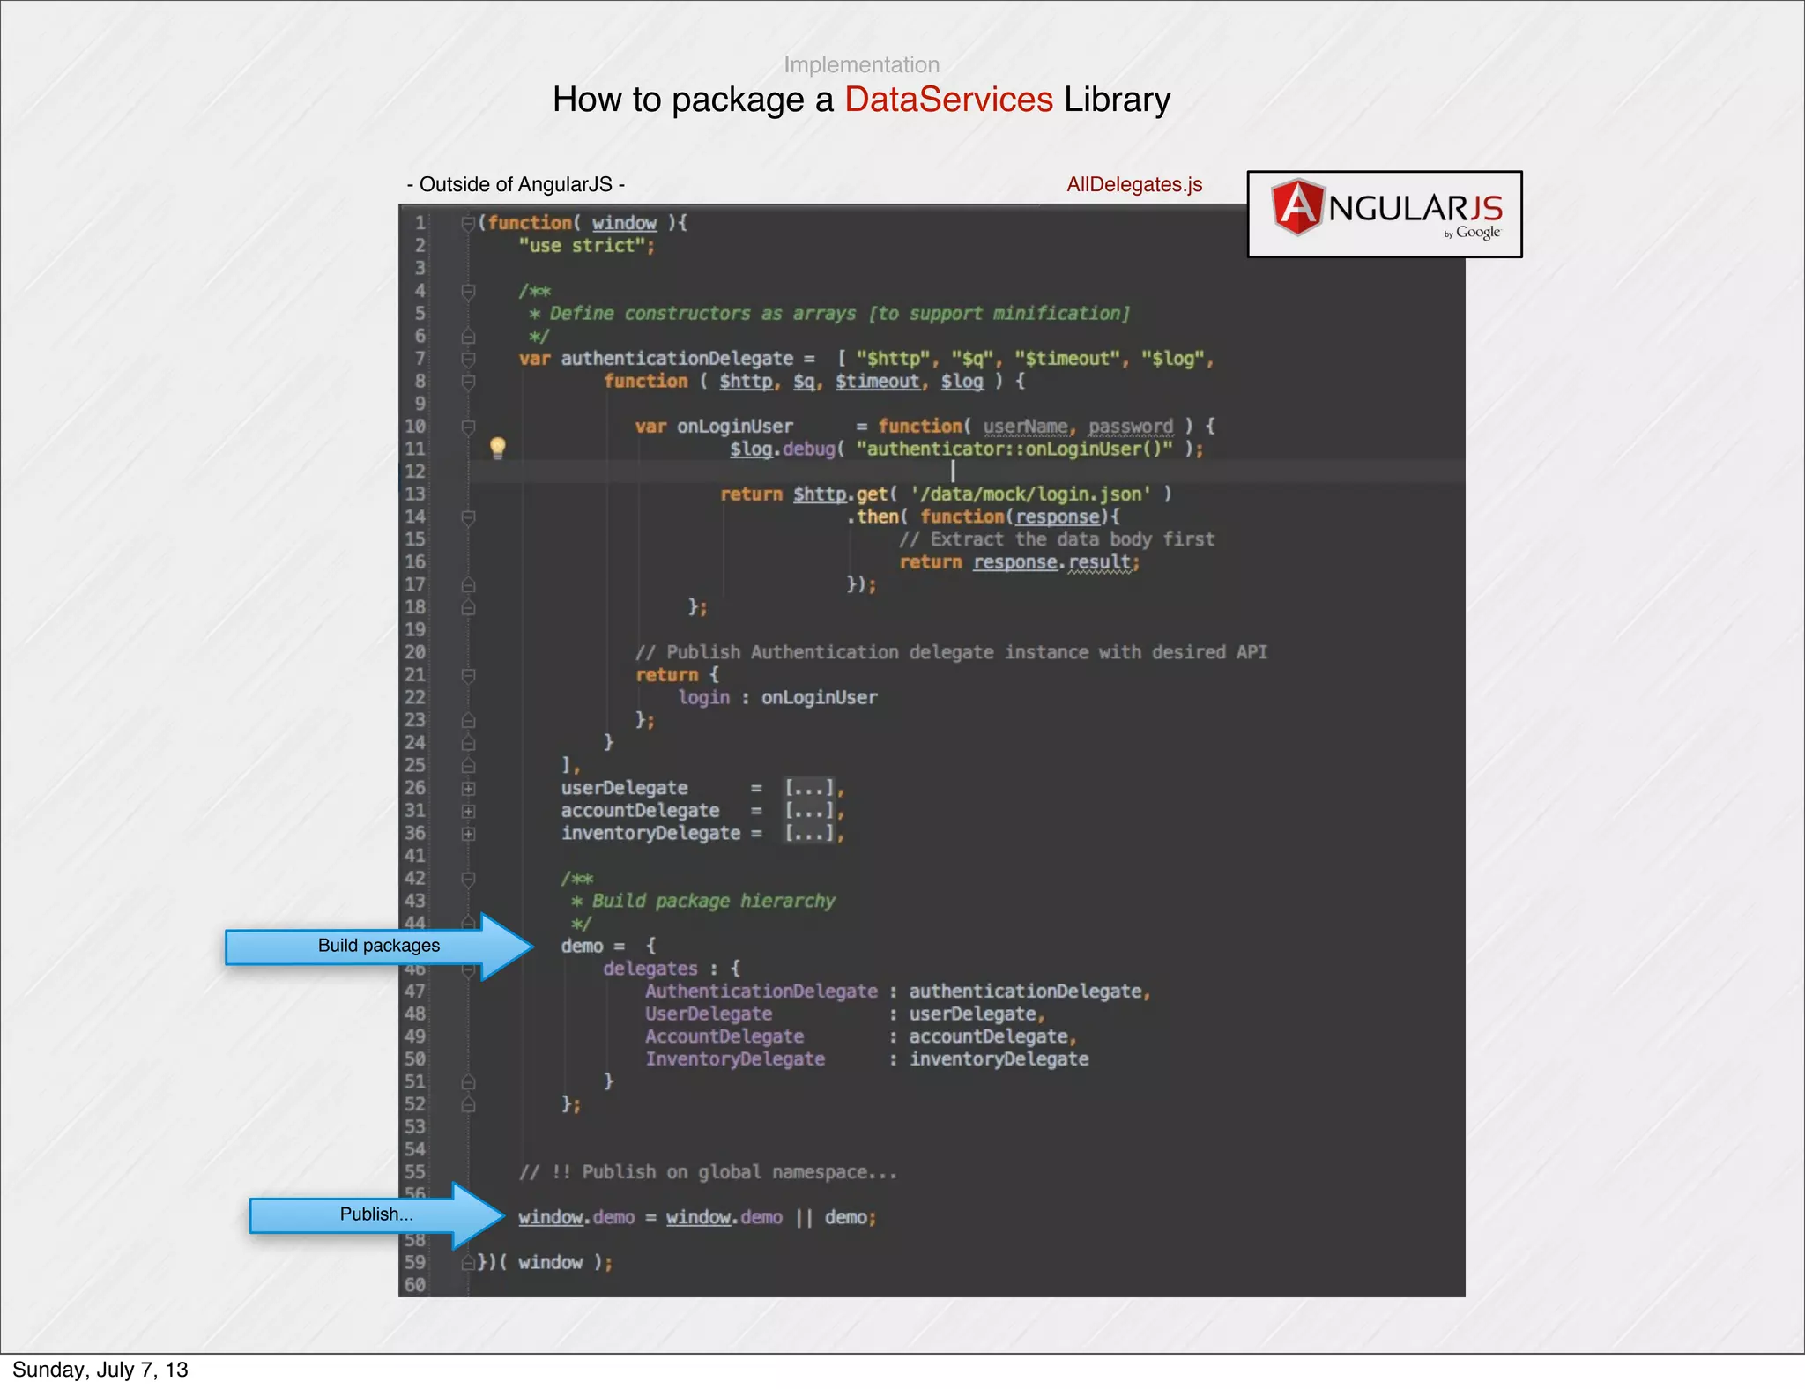Collapse the comment fold marker at line 4
Image resolution: width=1805 pixels, height=1389 pixels.
pos(469,292)
